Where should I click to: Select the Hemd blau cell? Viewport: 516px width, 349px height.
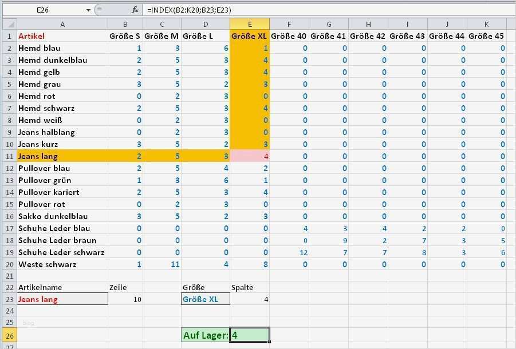pyautogui.click(x=62, y=47)
